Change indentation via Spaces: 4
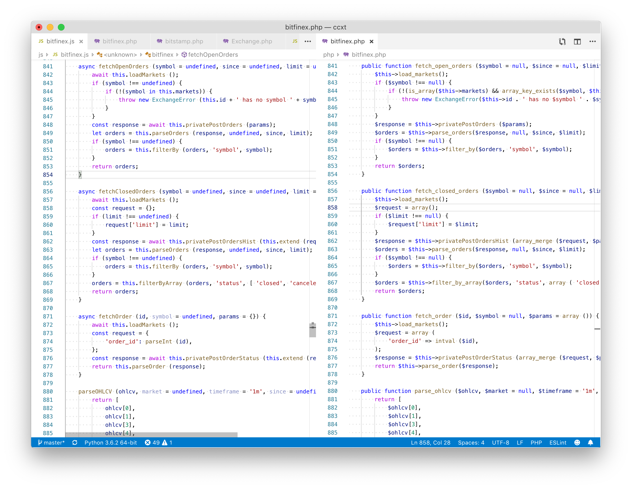Viewport: 632px width, 489px height. point(471,443)
